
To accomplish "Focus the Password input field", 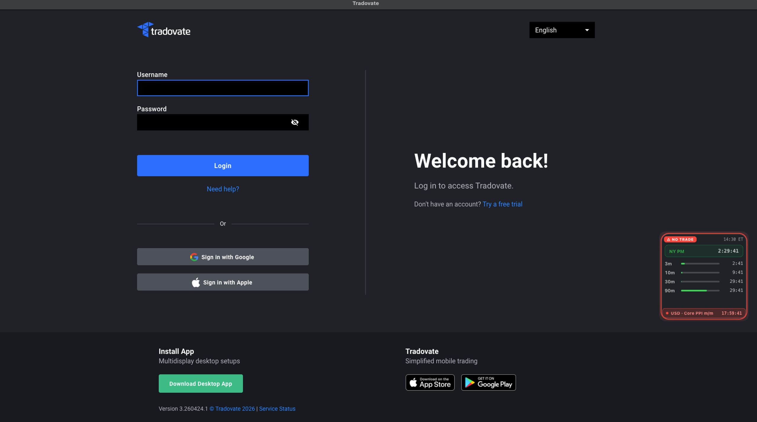I will coord(223,122).
